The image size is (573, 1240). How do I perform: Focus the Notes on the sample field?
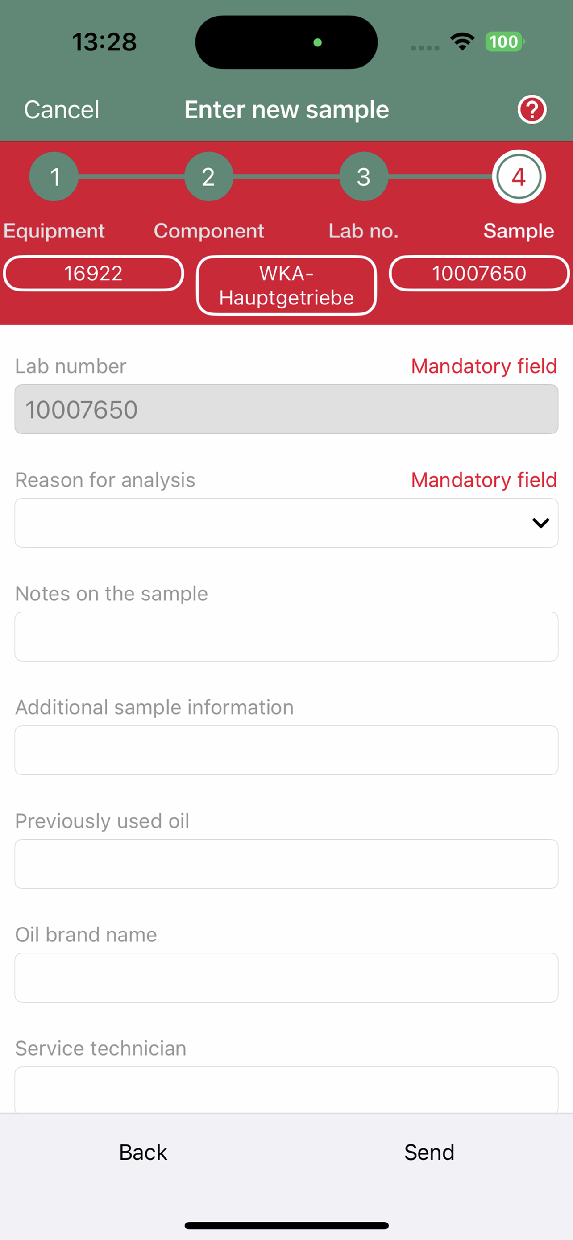coord(286,637)
